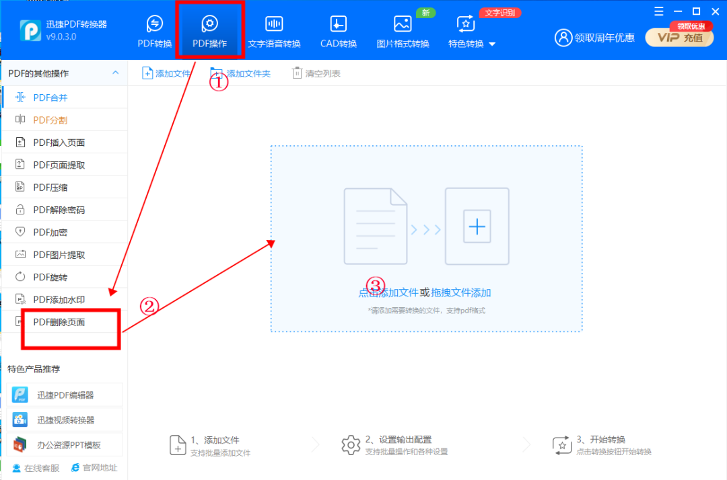Open 在线客服 support link
The width and height of the screenshot is (727, 480).
[36, 468]
